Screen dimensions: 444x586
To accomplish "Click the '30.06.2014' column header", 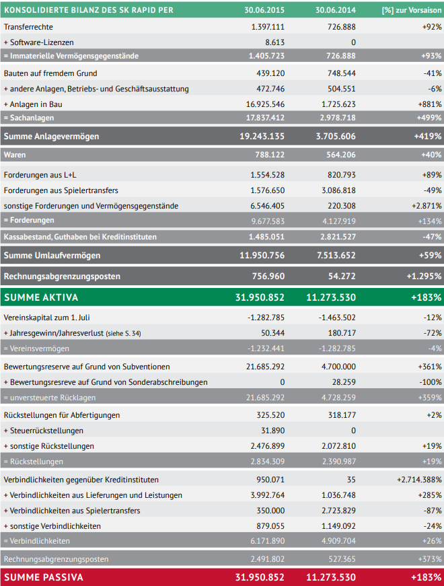I will pos(336,10).
